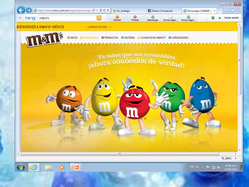The image size is (249, 187).
Task: Close the Bing toolbar with its X
Action: tap(20, 18)
